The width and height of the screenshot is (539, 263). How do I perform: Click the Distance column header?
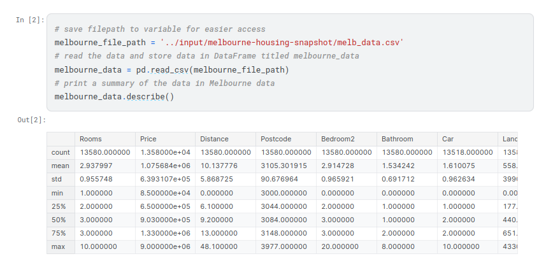pyautogui.click(x=214, y=139)
